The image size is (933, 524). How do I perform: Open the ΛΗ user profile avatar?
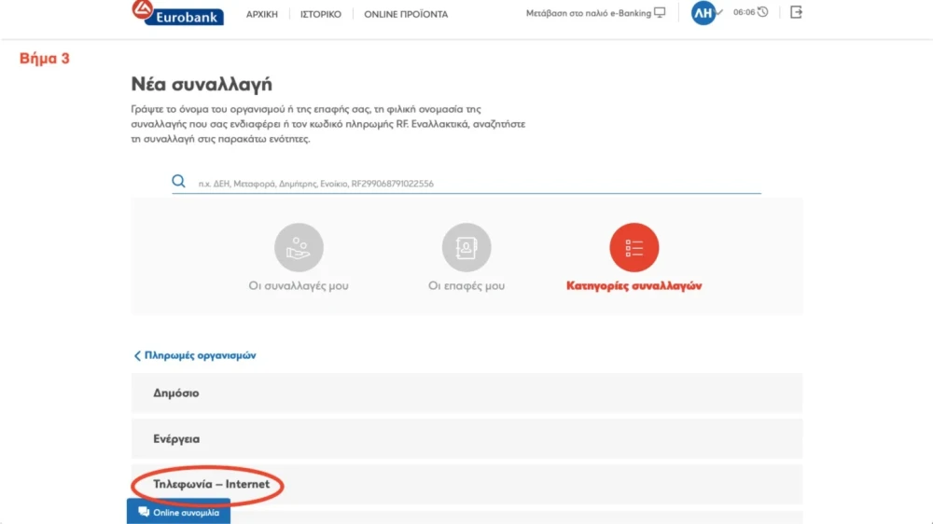click(x=703, y=12)
